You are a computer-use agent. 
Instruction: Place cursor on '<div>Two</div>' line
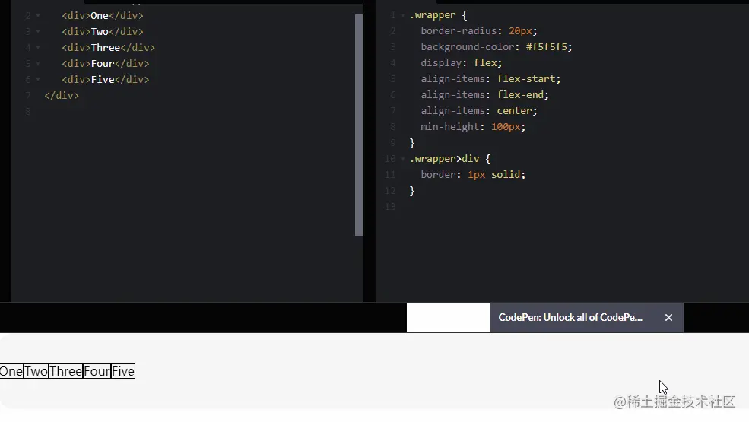pos(102,31)
